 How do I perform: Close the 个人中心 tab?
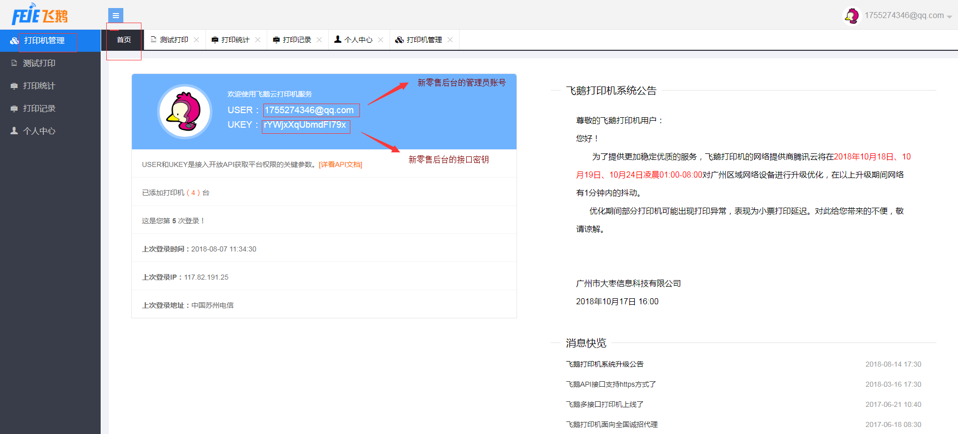tap(381, 40)
